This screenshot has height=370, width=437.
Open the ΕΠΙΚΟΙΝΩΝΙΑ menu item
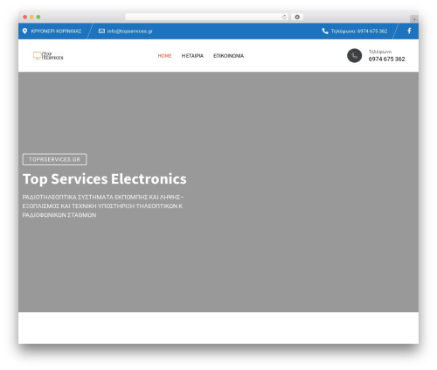pyautogui.click(x=228, y=56)
